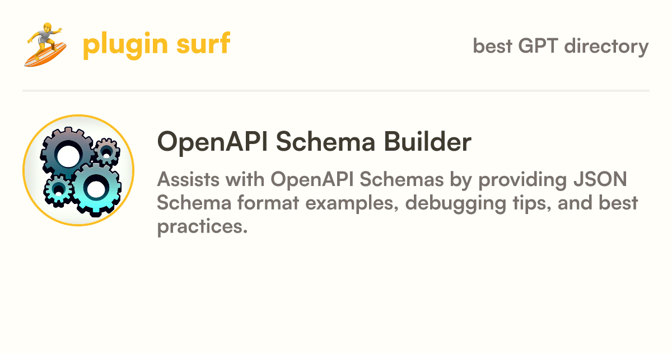
Task: Click the description starting with Assists
Action: pos(397,203)
